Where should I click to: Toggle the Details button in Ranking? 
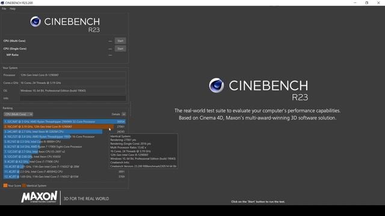(x=124, y=114)
